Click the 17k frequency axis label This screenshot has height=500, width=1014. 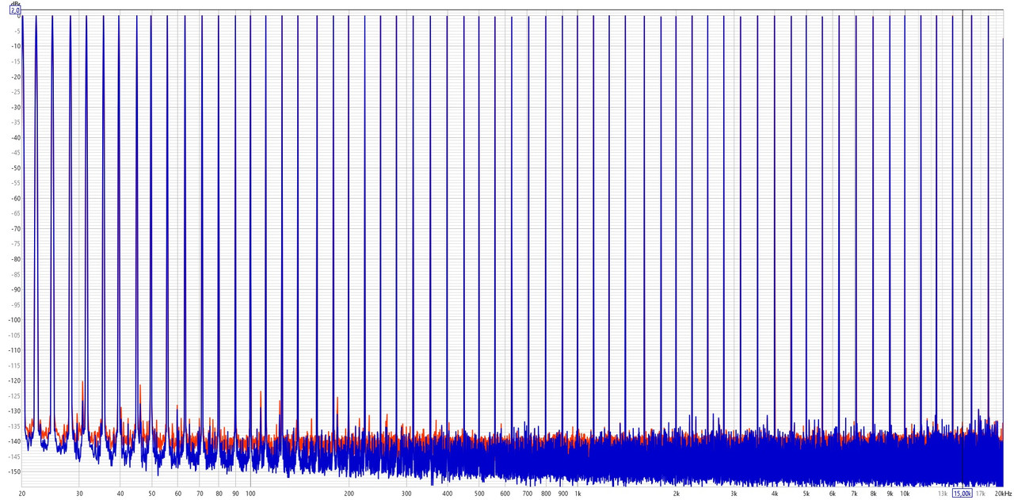[981, 493]
